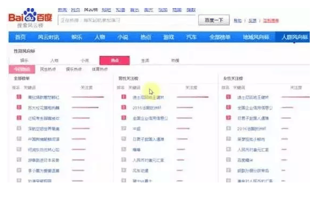The image size is (335, 206).
Task: Click the Baidu paw logo
Action: [30, 15]
